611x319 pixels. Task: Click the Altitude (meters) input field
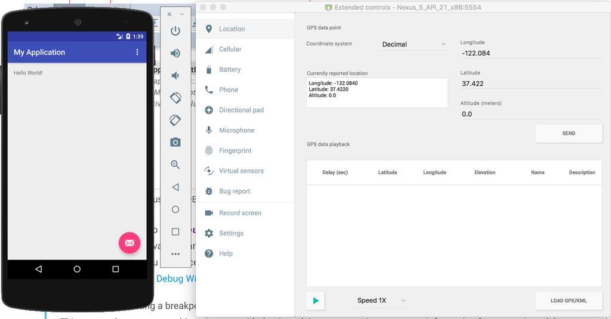[x=530, y=114]
